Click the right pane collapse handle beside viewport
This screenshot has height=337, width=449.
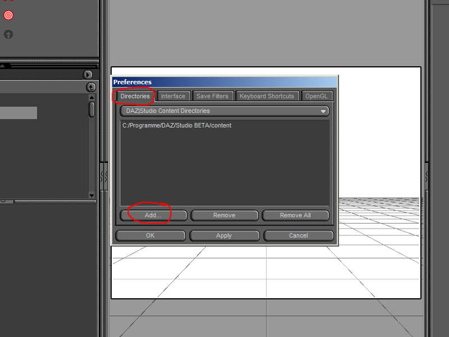tap(427, 176)
